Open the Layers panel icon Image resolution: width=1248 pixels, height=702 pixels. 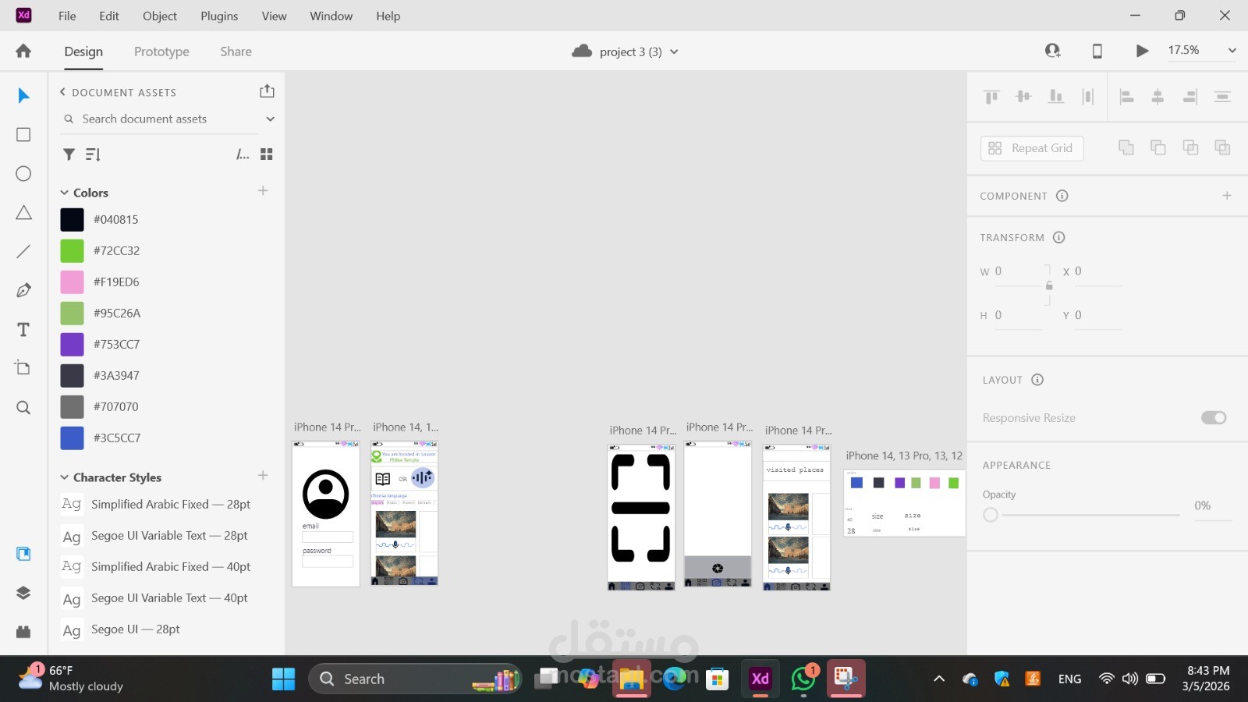[23, 593]
